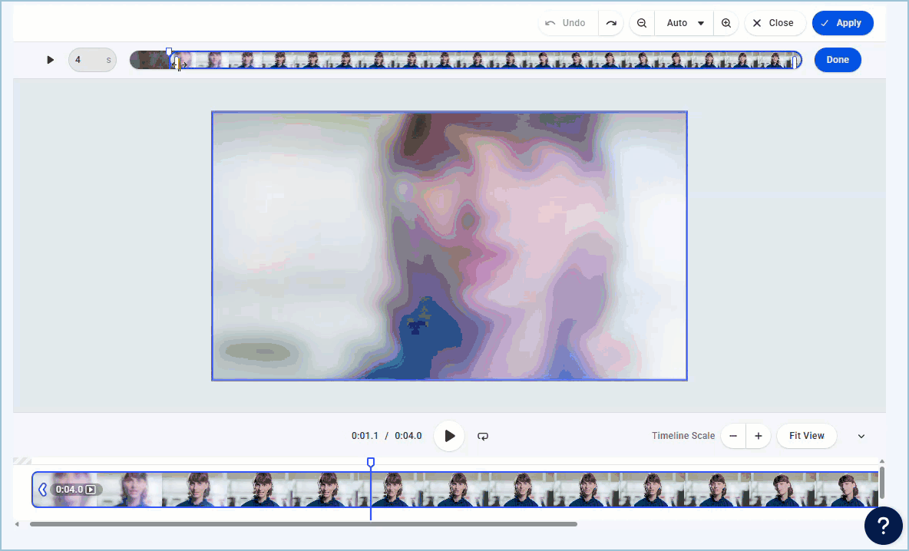Open the help question mark bubble
909x551 pixels.
pos(883,526)
